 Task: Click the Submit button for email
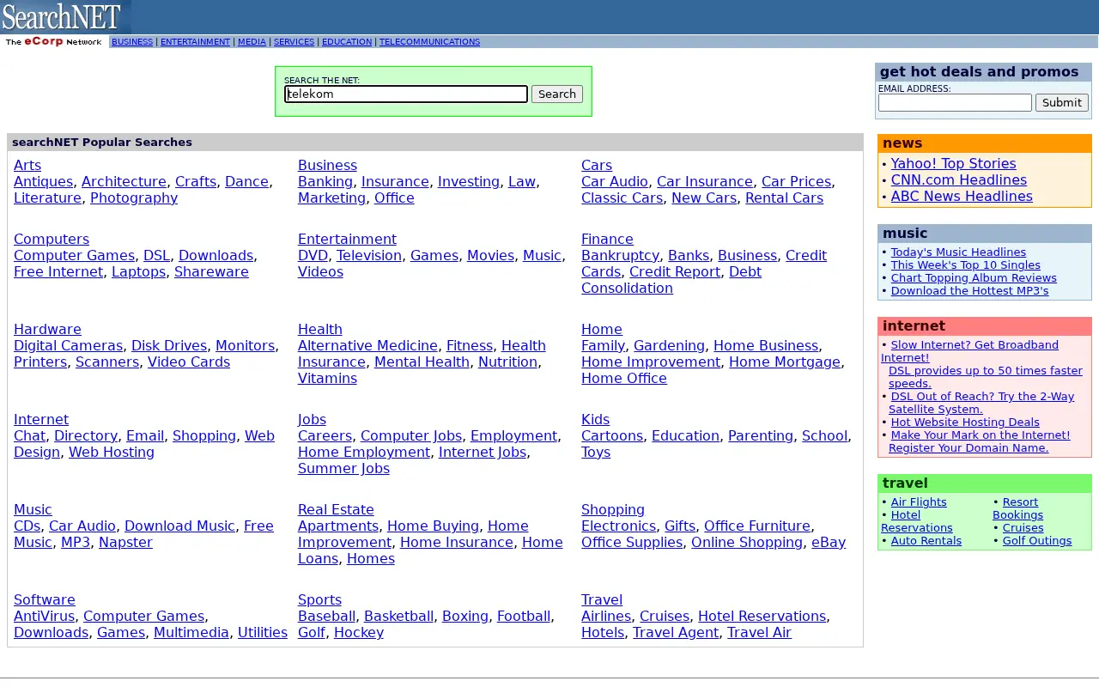click(1062, 103)
